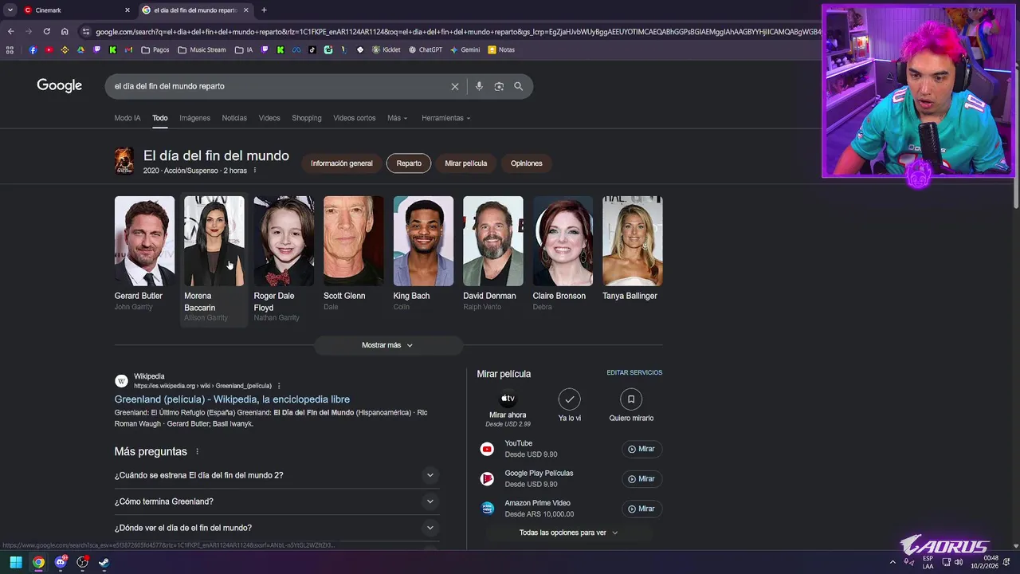This screenshot has width=1020, height=574.
Task: Select the 'Videos' search tab
Action: tap(269, 118)
